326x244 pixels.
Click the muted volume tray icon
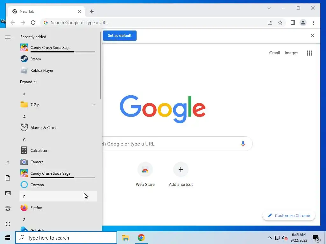pos(285,238)
